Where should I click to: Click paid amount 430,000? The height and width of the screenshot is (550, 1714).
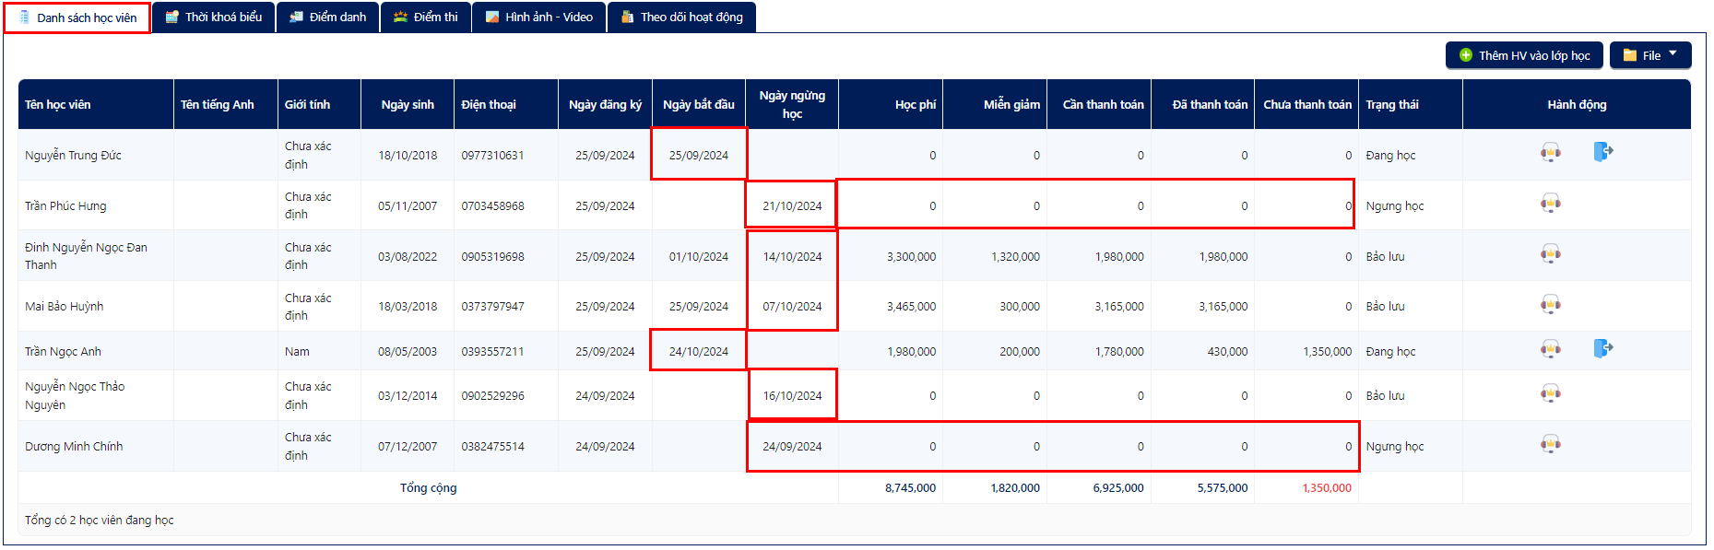(x=1227, y=351)
